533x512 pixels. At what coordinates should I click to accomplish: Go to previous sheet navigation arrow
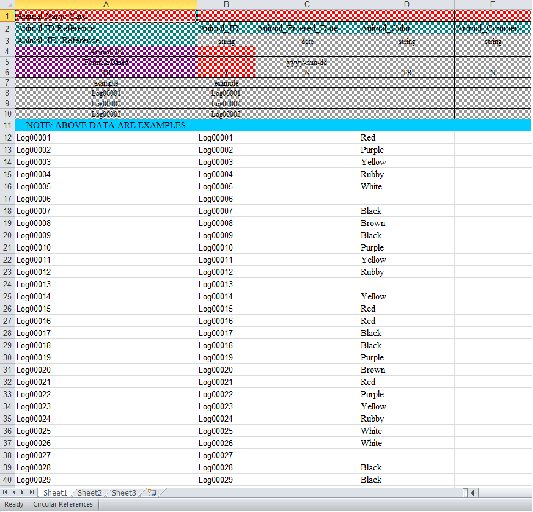point(14,492)
